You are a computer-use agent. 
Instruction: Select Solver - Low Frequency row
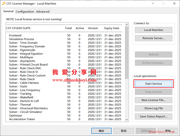pyautogui.click(x=65, y=90)
